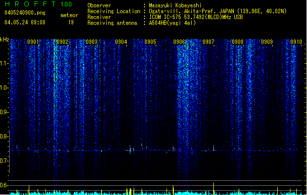Click the 0902 time marker
This screenshot has width=307, height=195.
[x=62, y=42]
